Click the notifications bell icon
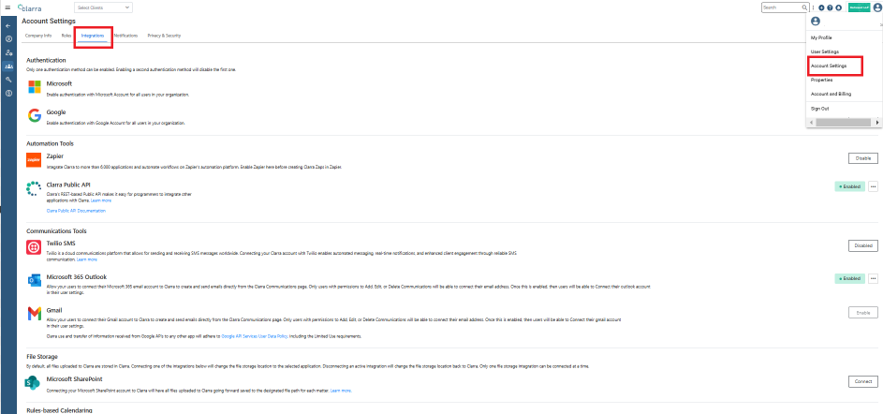 click(x=838, y=7)
